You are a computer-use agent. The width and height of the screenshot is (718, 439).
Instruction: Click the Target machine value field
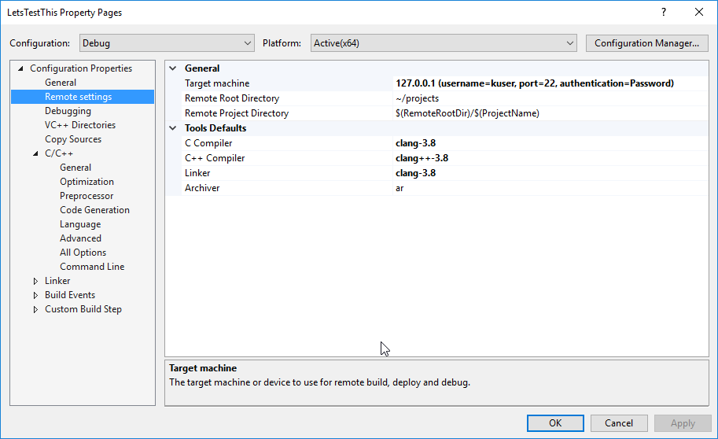point(550,83)
